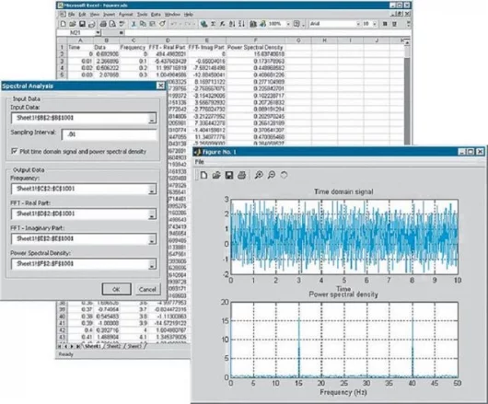
Task: Click the Frequency output range field
Action: (80, 189)
